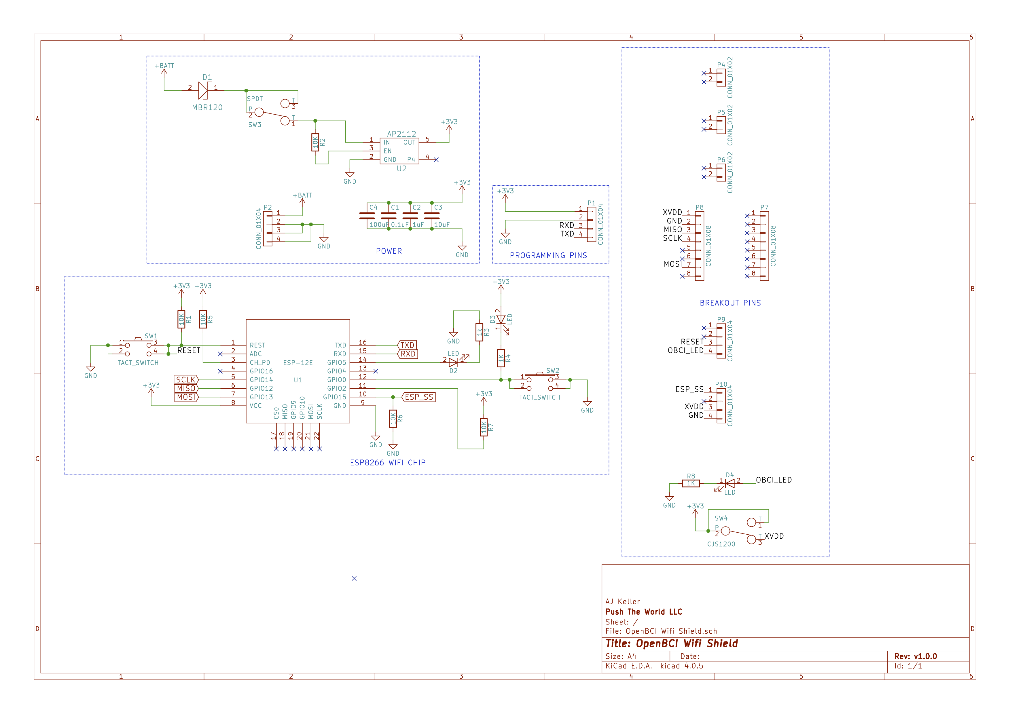Click the BREAKOUT PINS section title

click(730, 303)
